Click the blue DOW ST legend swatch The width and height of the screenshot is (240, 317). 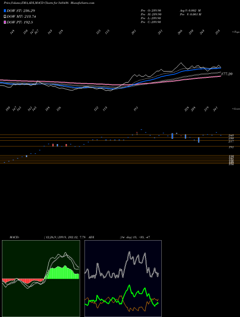(5, 11)
